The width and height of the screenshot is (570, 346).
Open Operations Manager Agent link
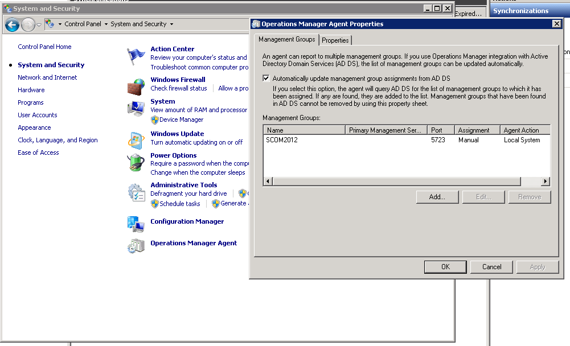[x=194, y=243]
